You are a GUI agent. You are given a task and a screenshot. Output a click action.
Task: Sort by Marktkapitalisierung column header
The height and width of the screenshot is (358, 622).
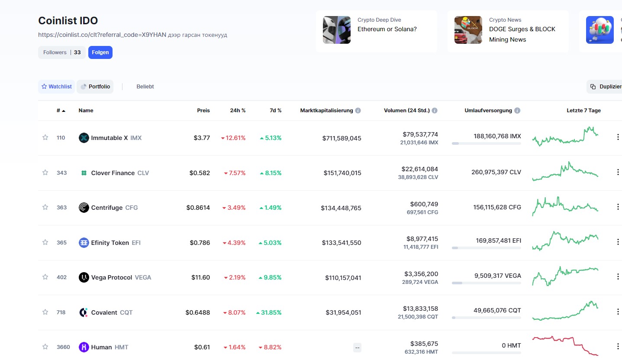[x=326, y=111]
